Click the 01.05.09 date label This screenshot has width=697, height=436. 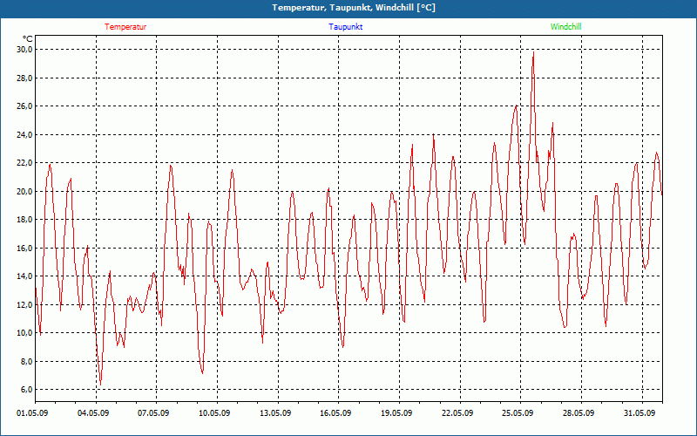pos(32,413)
